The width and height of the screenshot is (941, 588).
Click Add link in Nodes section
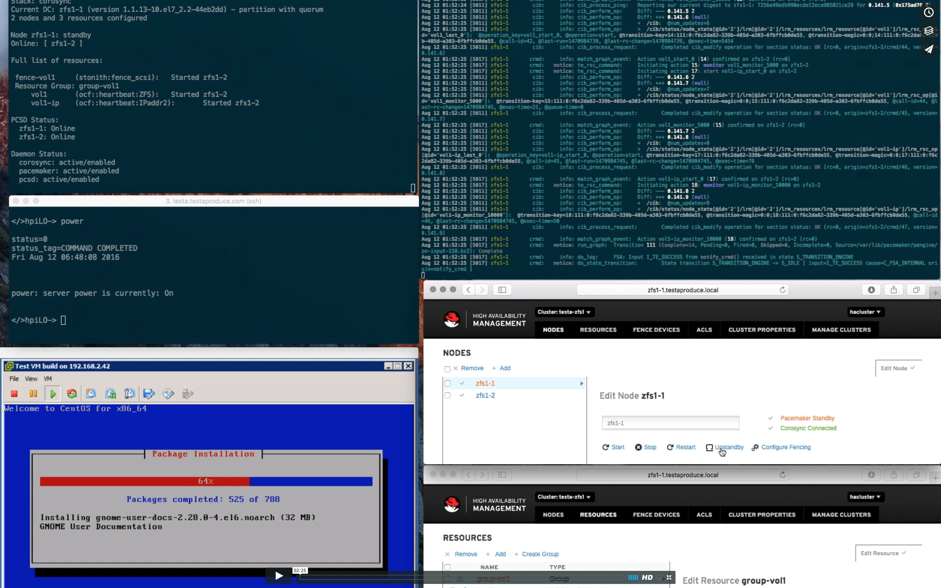(505, 368)
